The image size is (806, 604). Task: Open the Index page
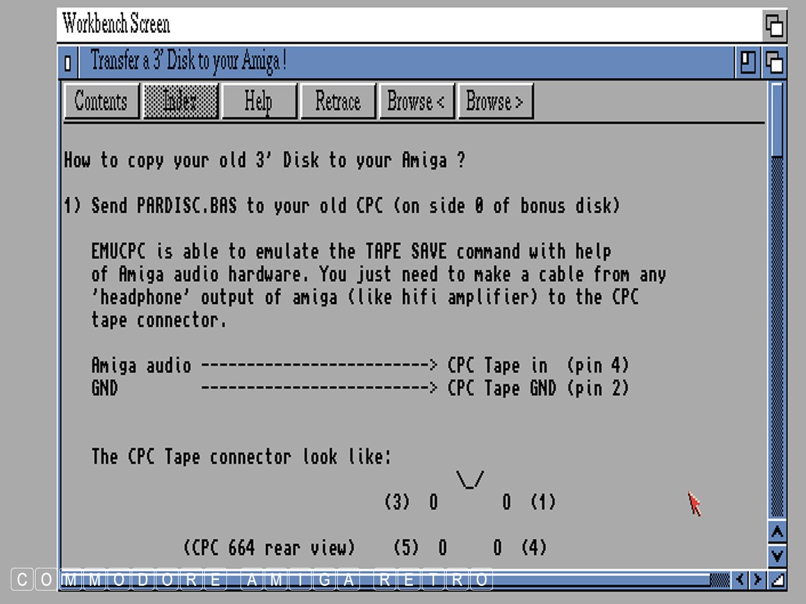[x=181, y=101]
